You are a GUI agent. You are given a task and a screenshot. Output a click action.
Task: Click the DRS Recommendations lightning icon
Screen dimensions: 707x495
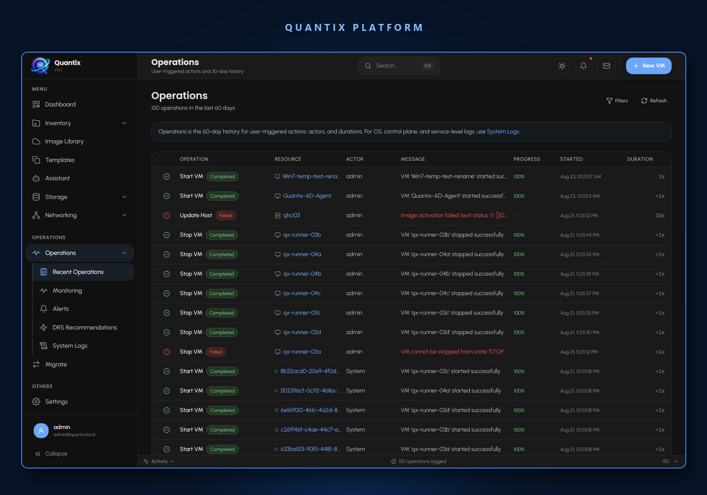tap(43, 327)
